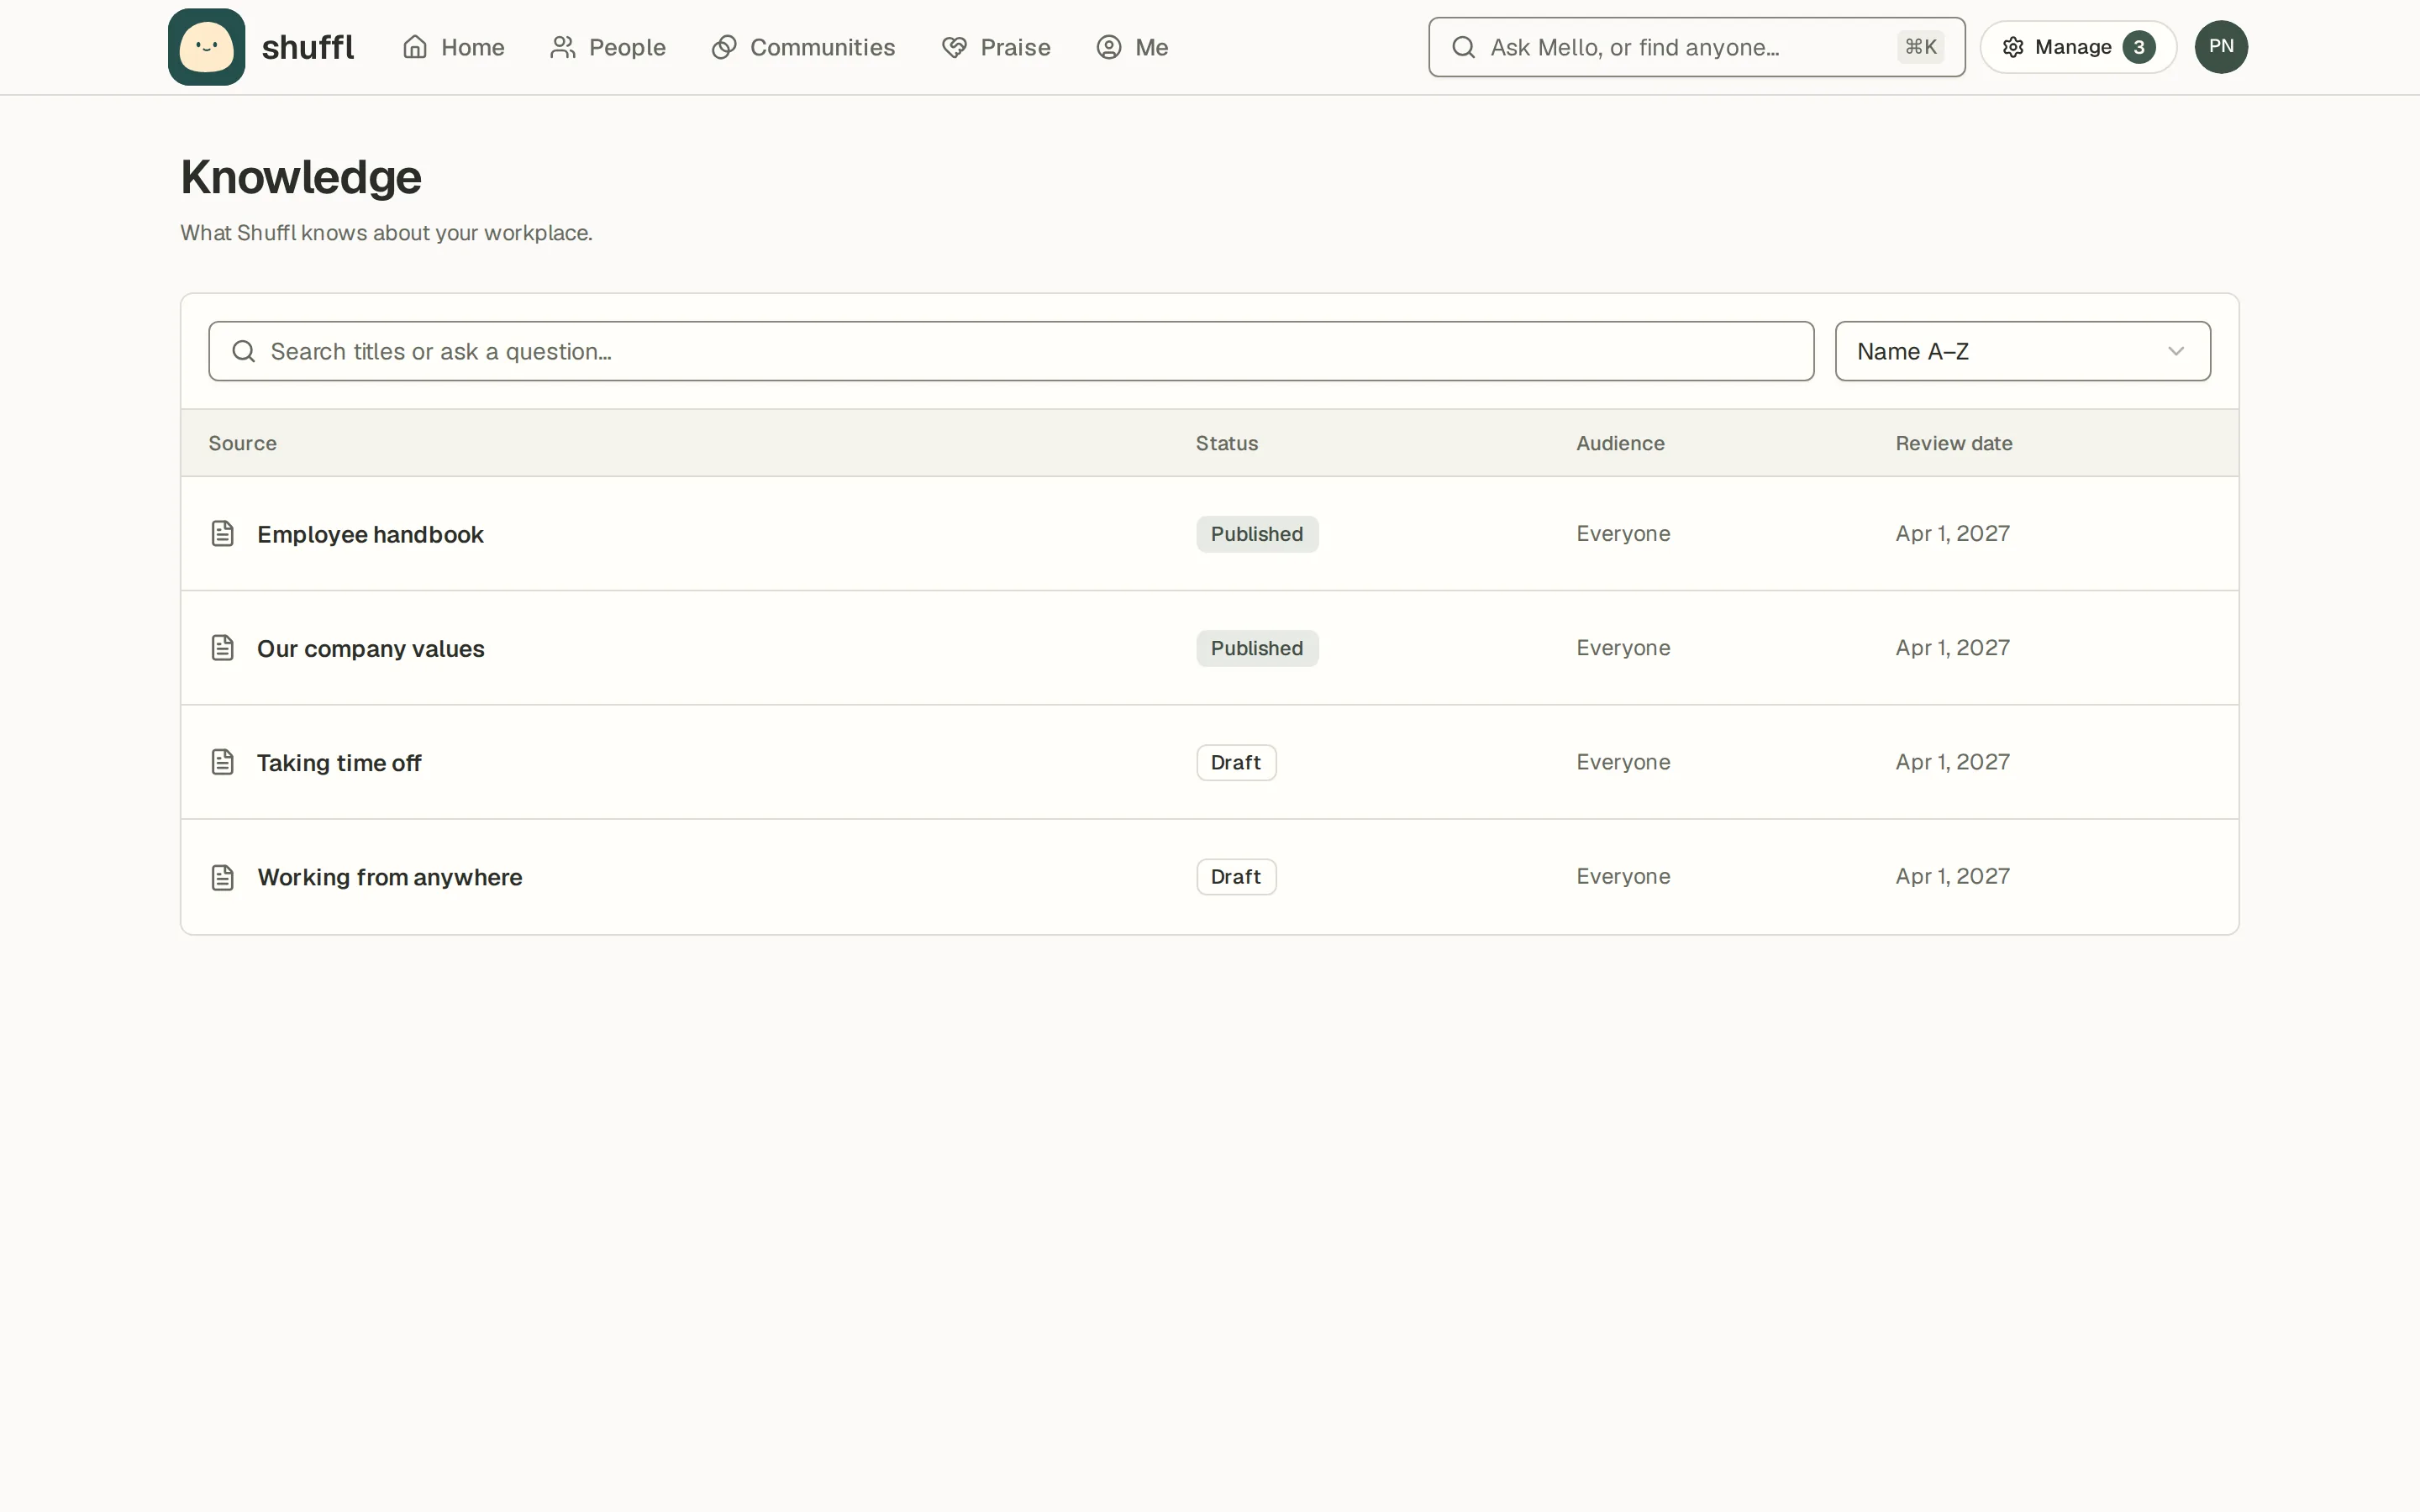
Task: Click the sort dropdown chevron arrow
Action: pyautogui.click(x=2175, y=351)
